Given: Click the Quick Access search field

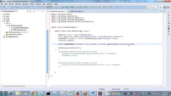Looking at the screenshot, I should pos(151,7).
